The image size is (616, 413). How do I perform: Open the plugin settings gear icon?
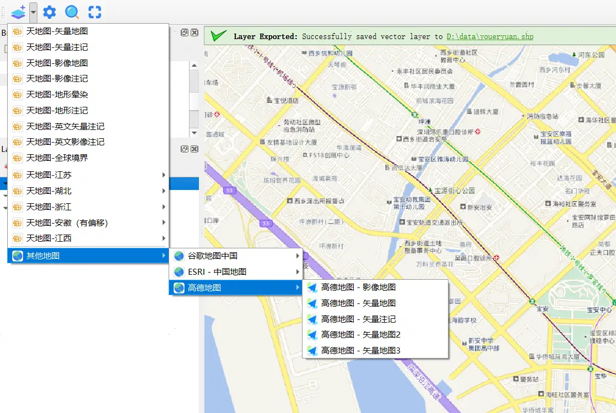(x=50, y=12)
